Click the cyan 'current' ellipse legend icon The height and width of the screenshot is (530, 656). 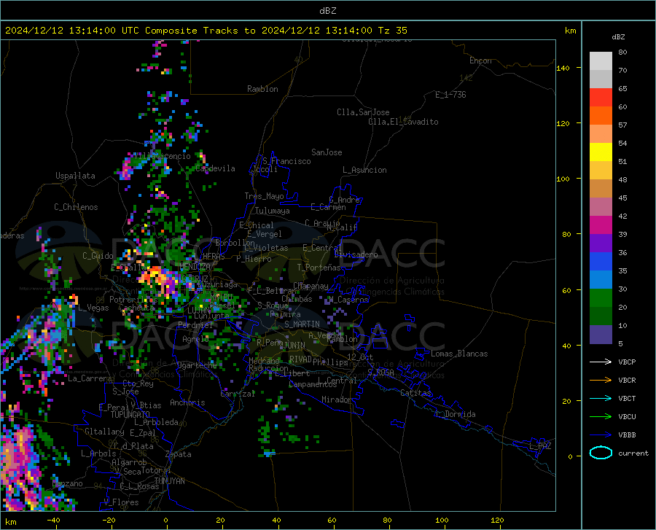tap(601, 453)
